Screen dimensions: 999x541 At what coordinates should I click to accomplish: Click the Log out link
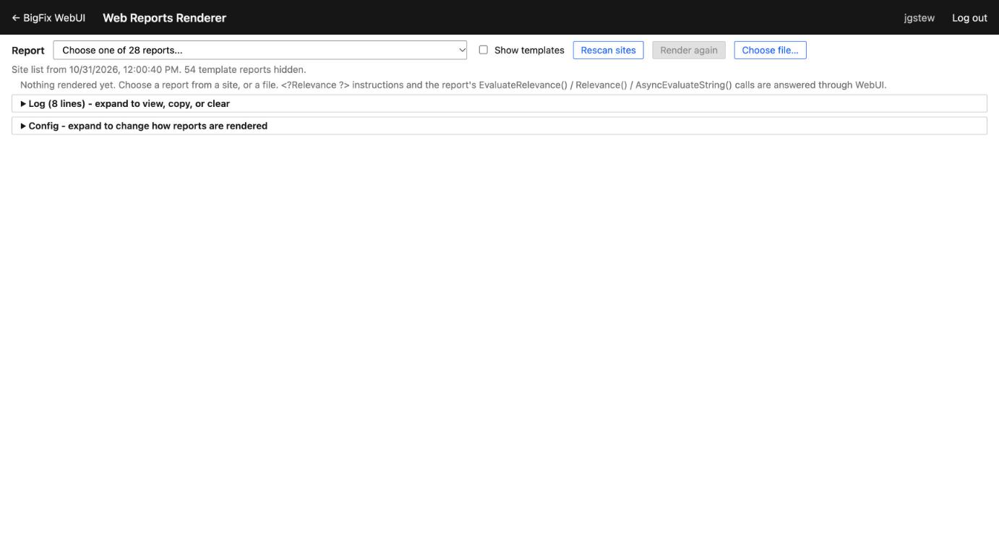(x=969, y=18)
